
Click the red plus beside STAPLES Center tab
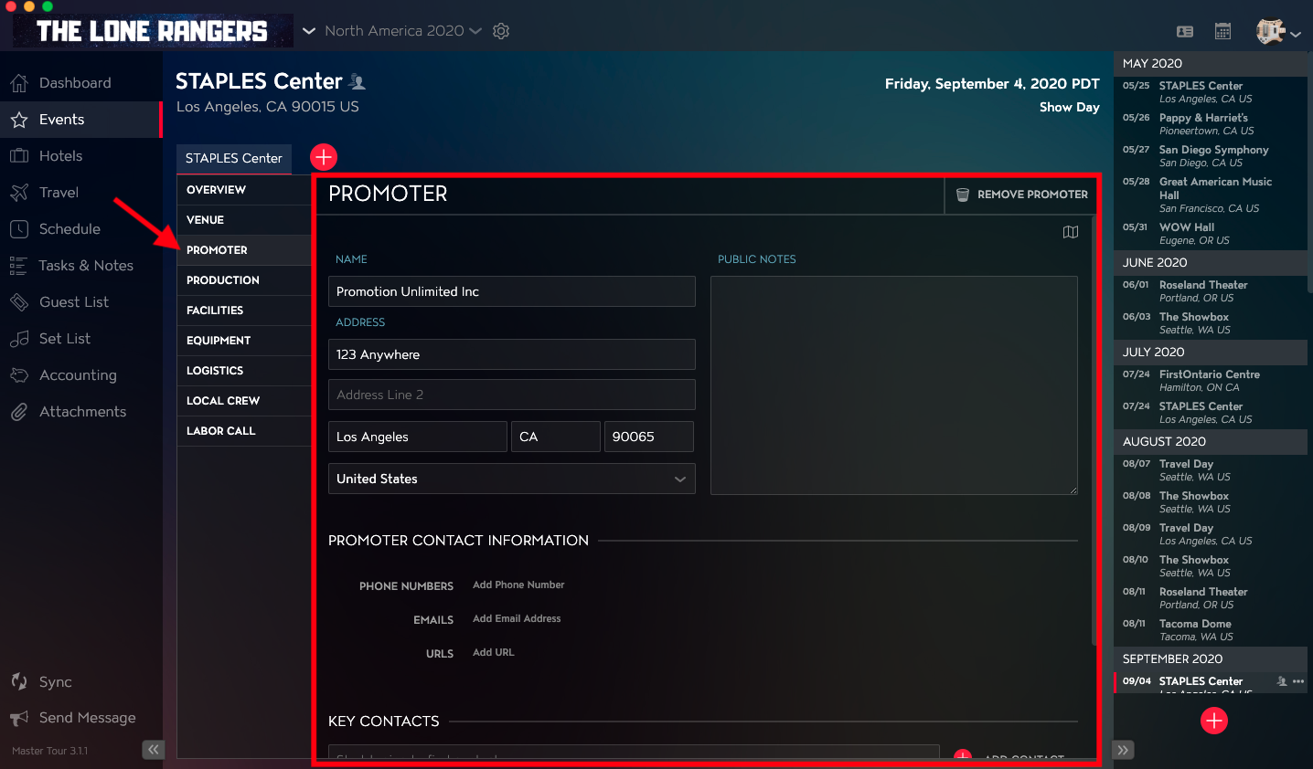(x=324, y=157)
